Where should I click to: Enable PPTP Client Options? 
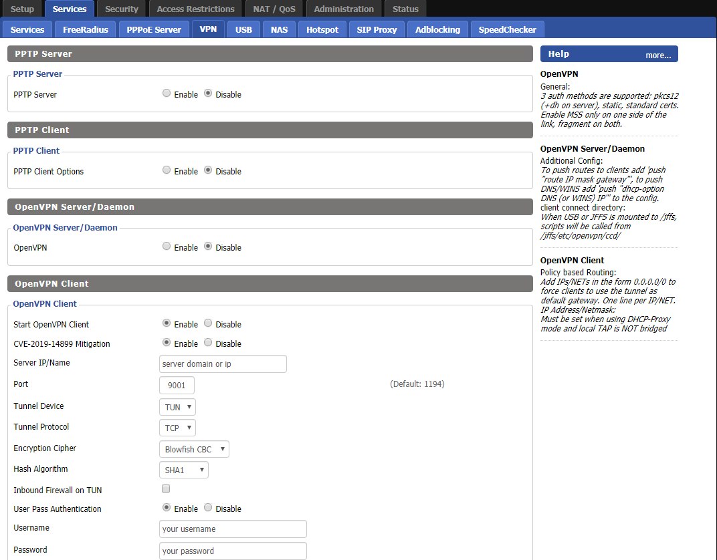[x=167, y=170]
